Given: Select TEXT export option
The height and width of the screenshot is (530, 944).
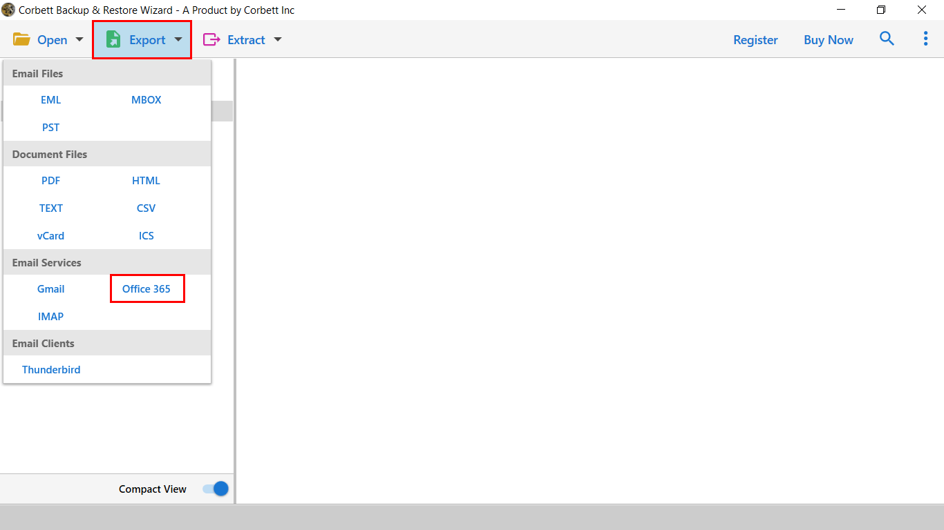Looking at the screenshot, I should pos(50,208).
